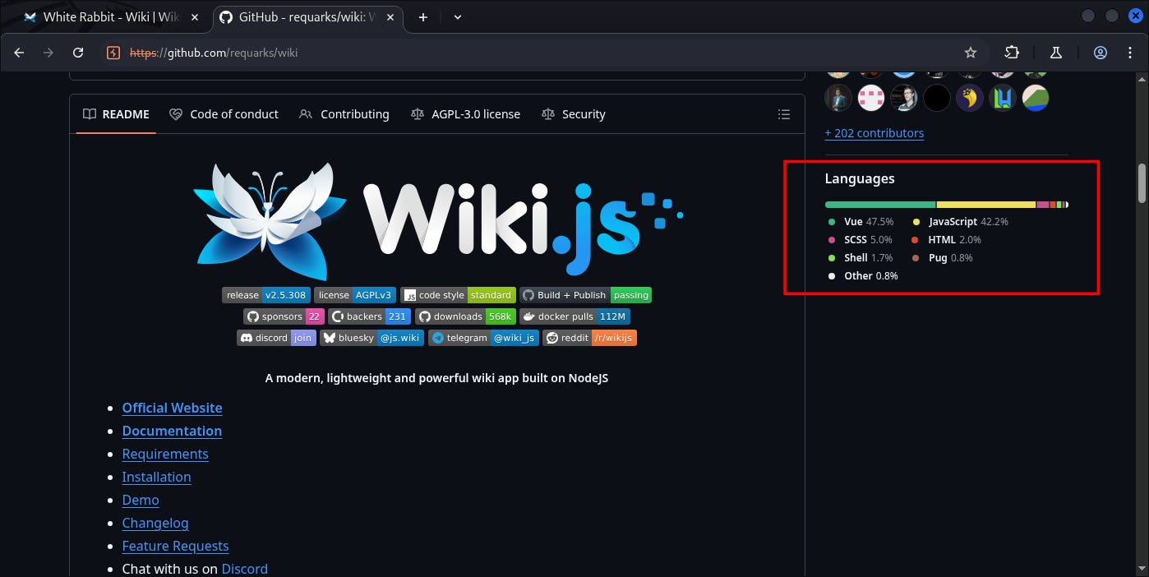Open the AGPL-3.0 license tab
This screenshot has width=1149, height=577.
pyautogui.click(x=465, y=114)
